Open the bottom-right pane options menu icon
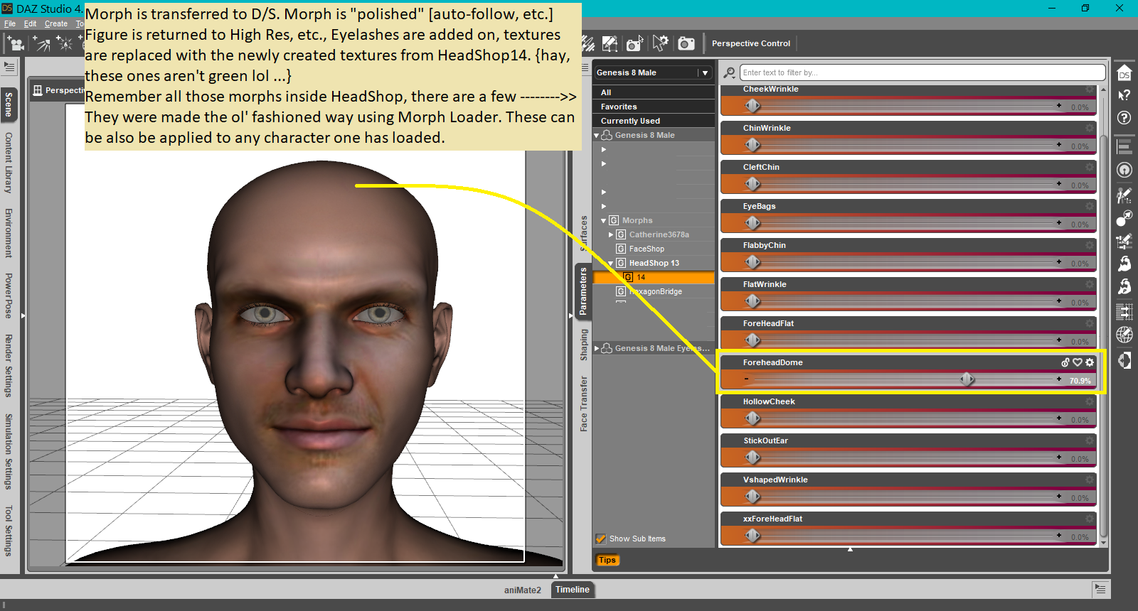 (1101, 589)
